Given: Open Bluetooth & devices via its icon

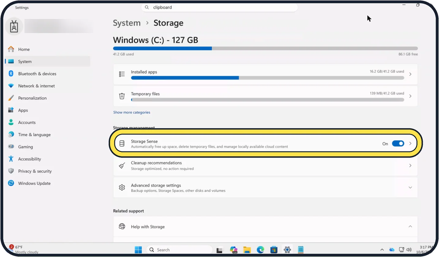Looking at the screenshot, I should pos(11,74).
